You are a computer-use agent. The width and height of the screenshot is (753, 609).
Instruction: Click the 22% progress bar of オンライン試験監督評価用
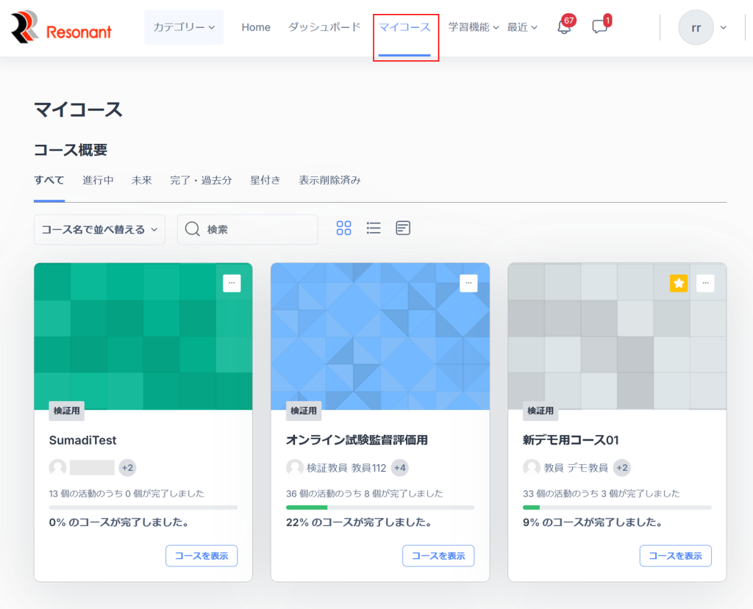pos(379,508)
